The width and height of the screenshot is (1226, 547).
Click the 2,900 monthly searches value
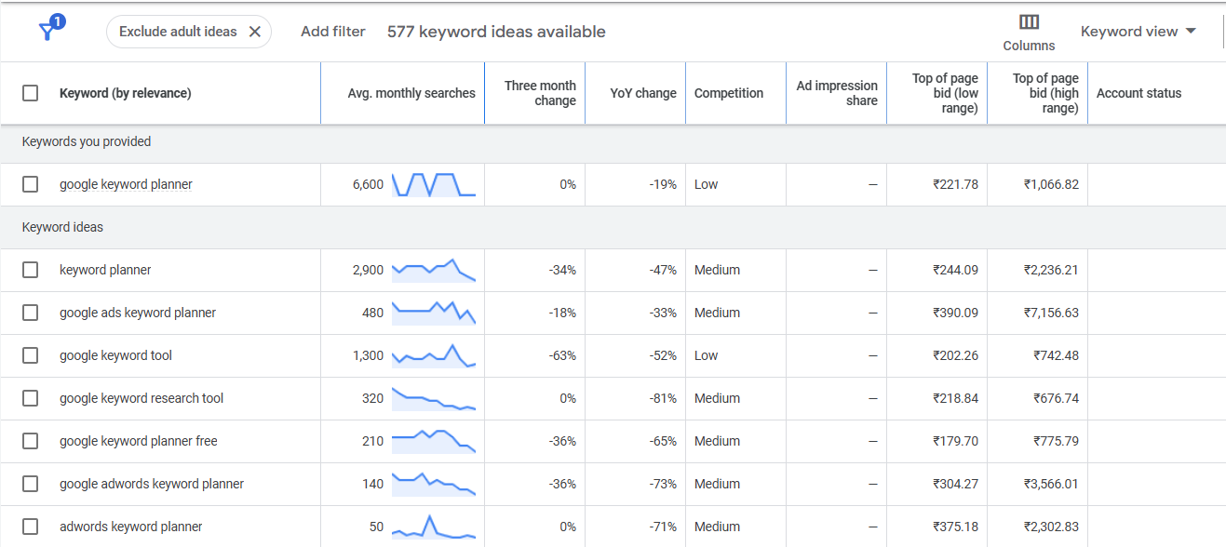tap(368, 270)
